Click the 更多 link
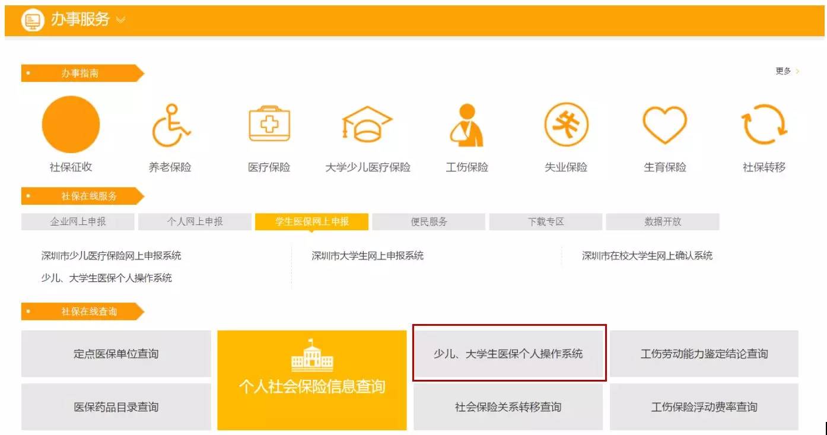 783,71
